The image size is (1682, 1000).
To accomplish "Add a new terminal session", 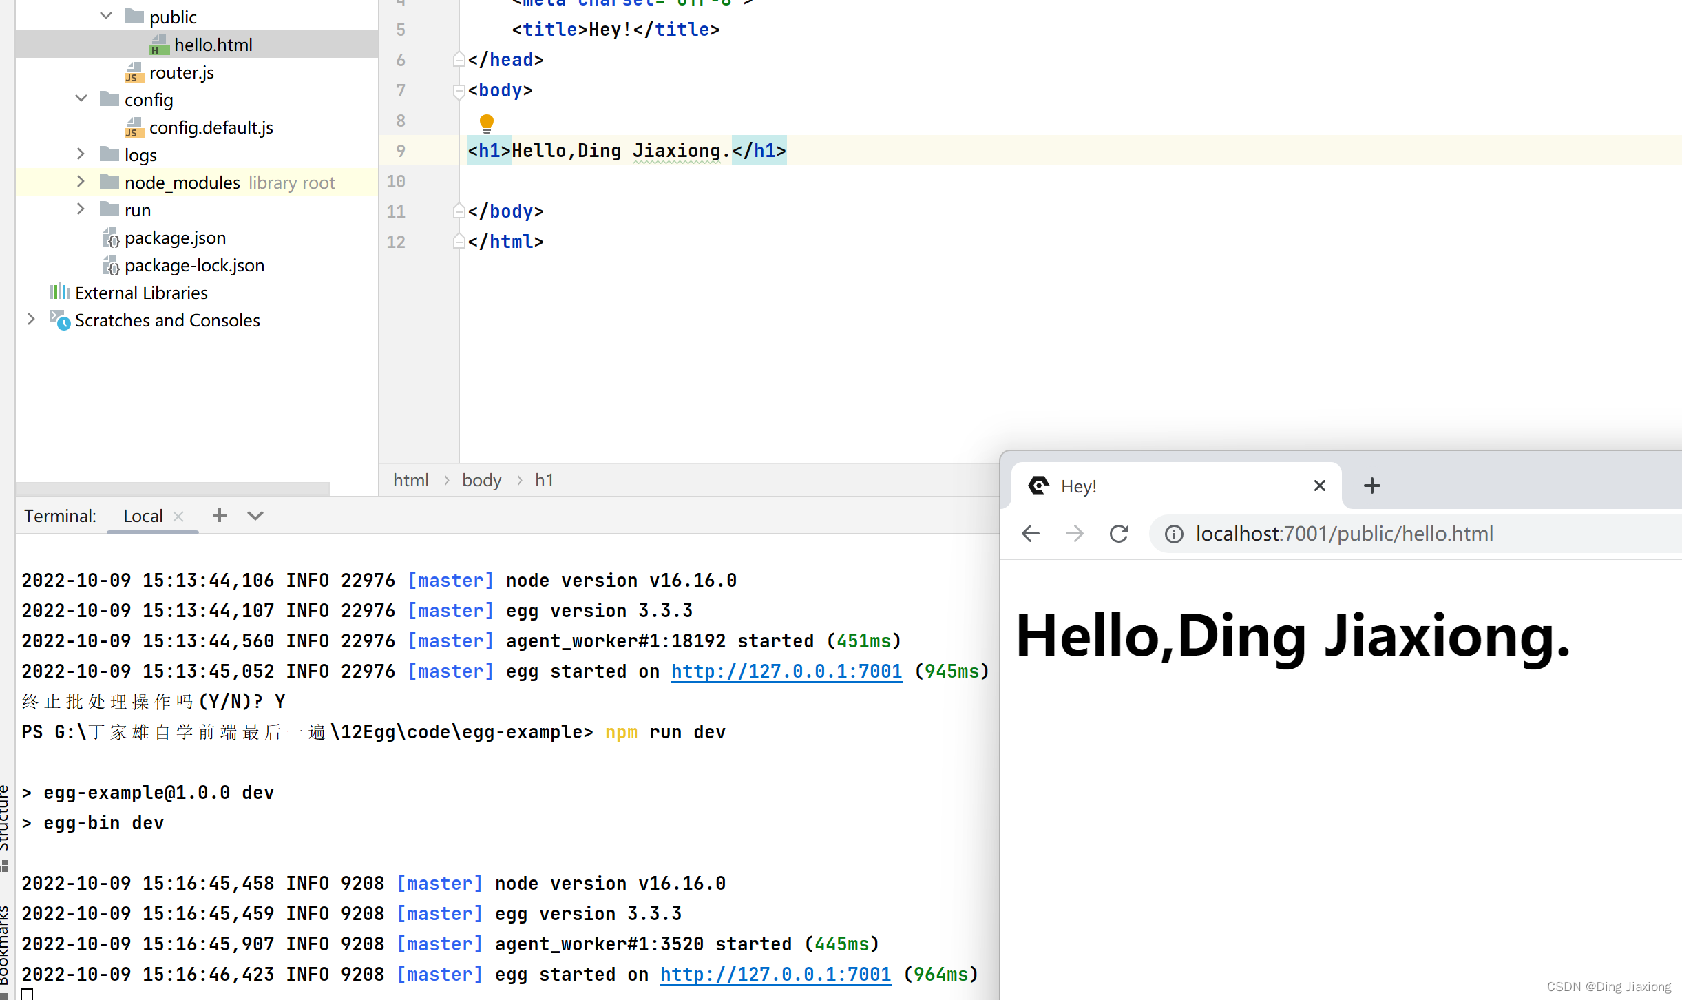I will click(x=219, y=515).
